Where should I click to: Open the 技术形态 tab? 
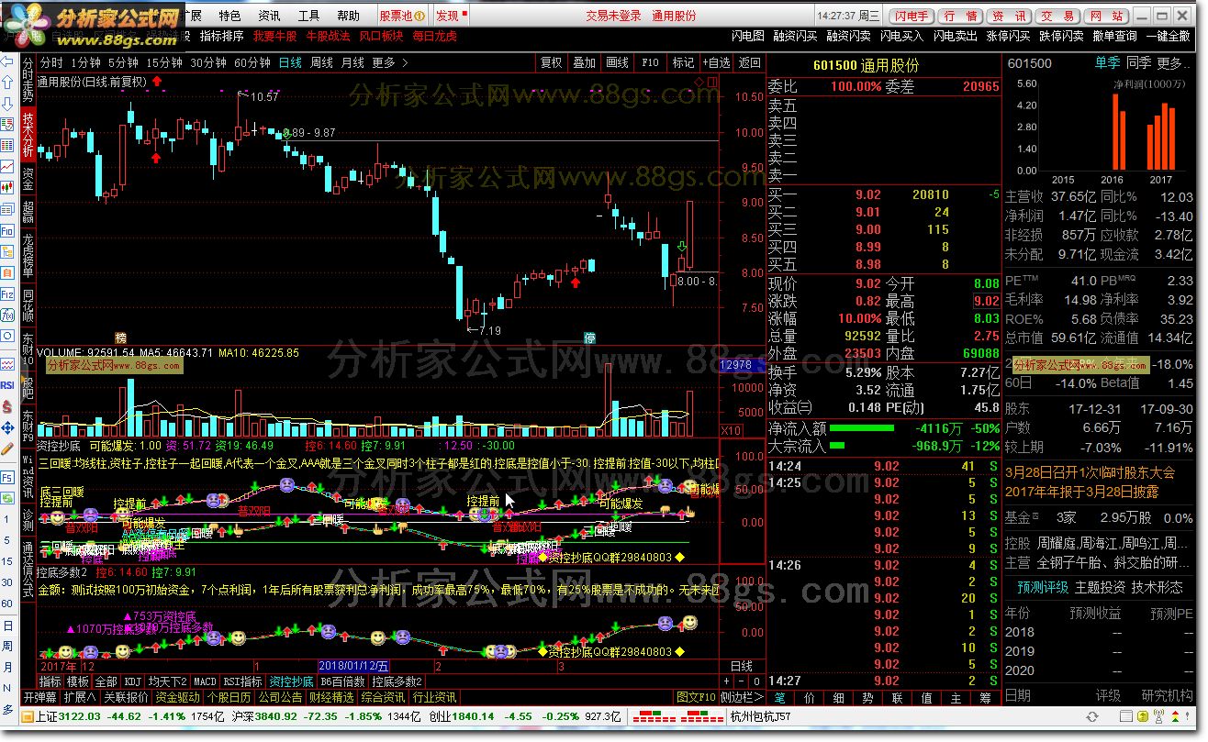pyautogui.click(x=1156, y=587)
